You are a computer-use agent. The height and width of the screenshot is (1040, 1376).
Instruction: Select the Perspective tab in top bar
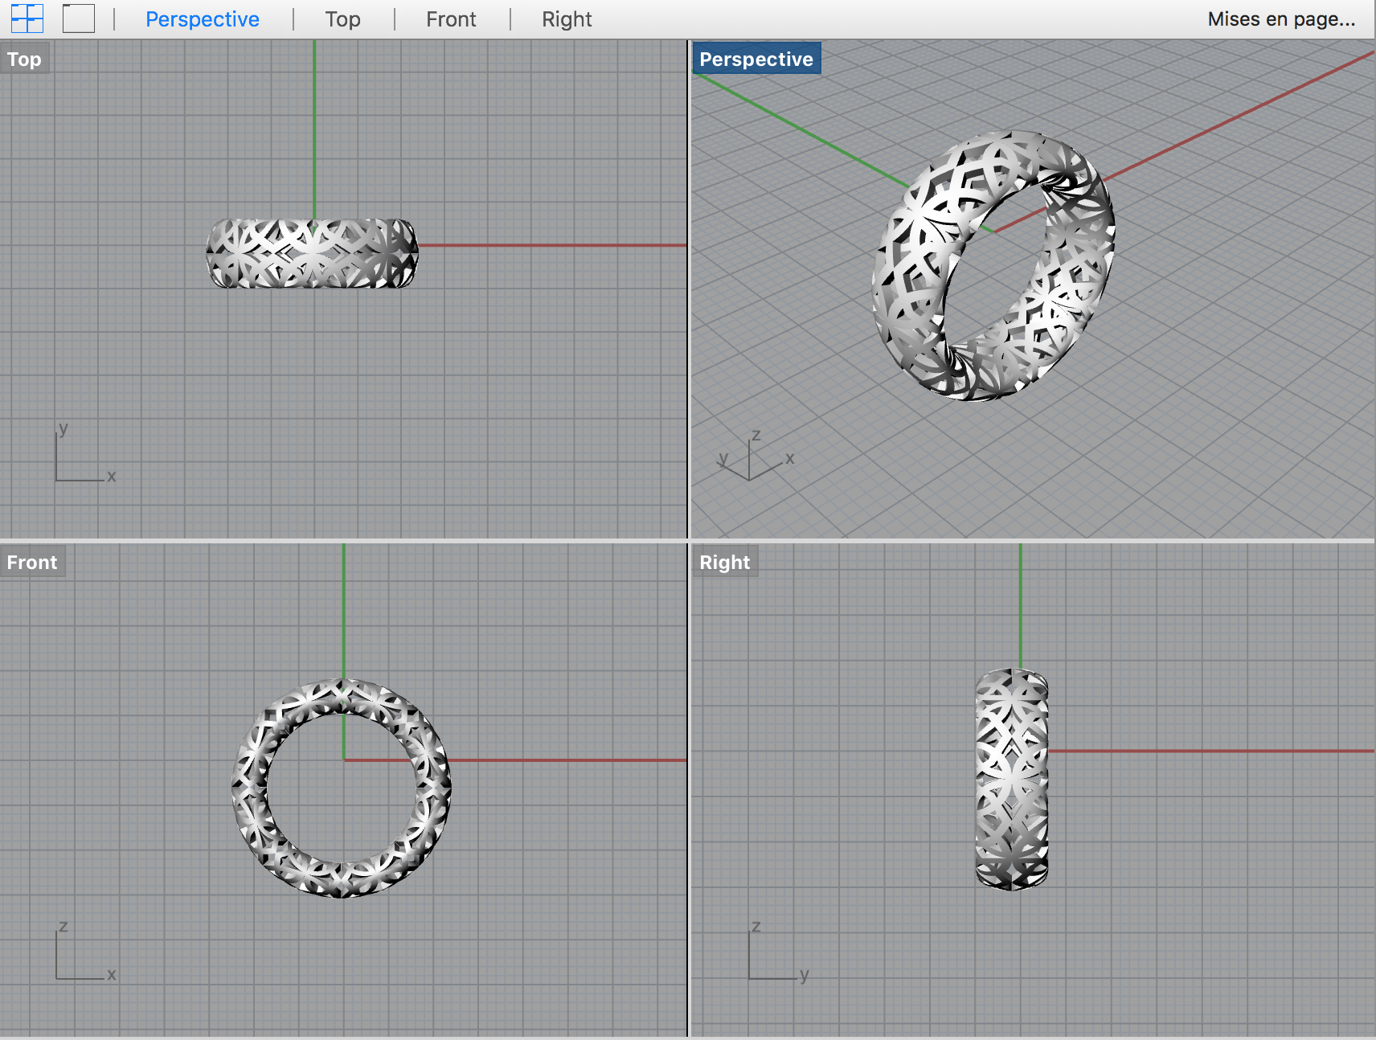[202, 19]
